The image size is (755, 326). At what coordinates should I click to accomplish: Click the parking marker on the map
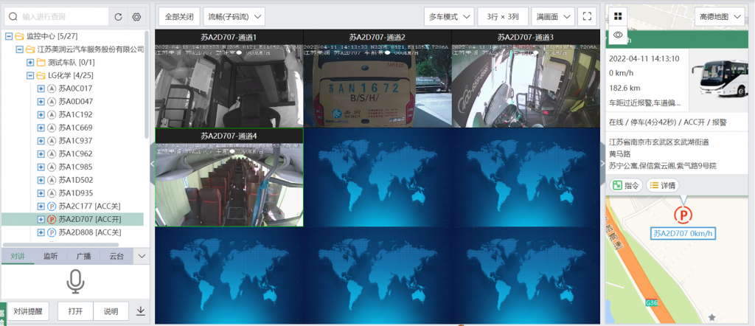[x=683, y=215]
